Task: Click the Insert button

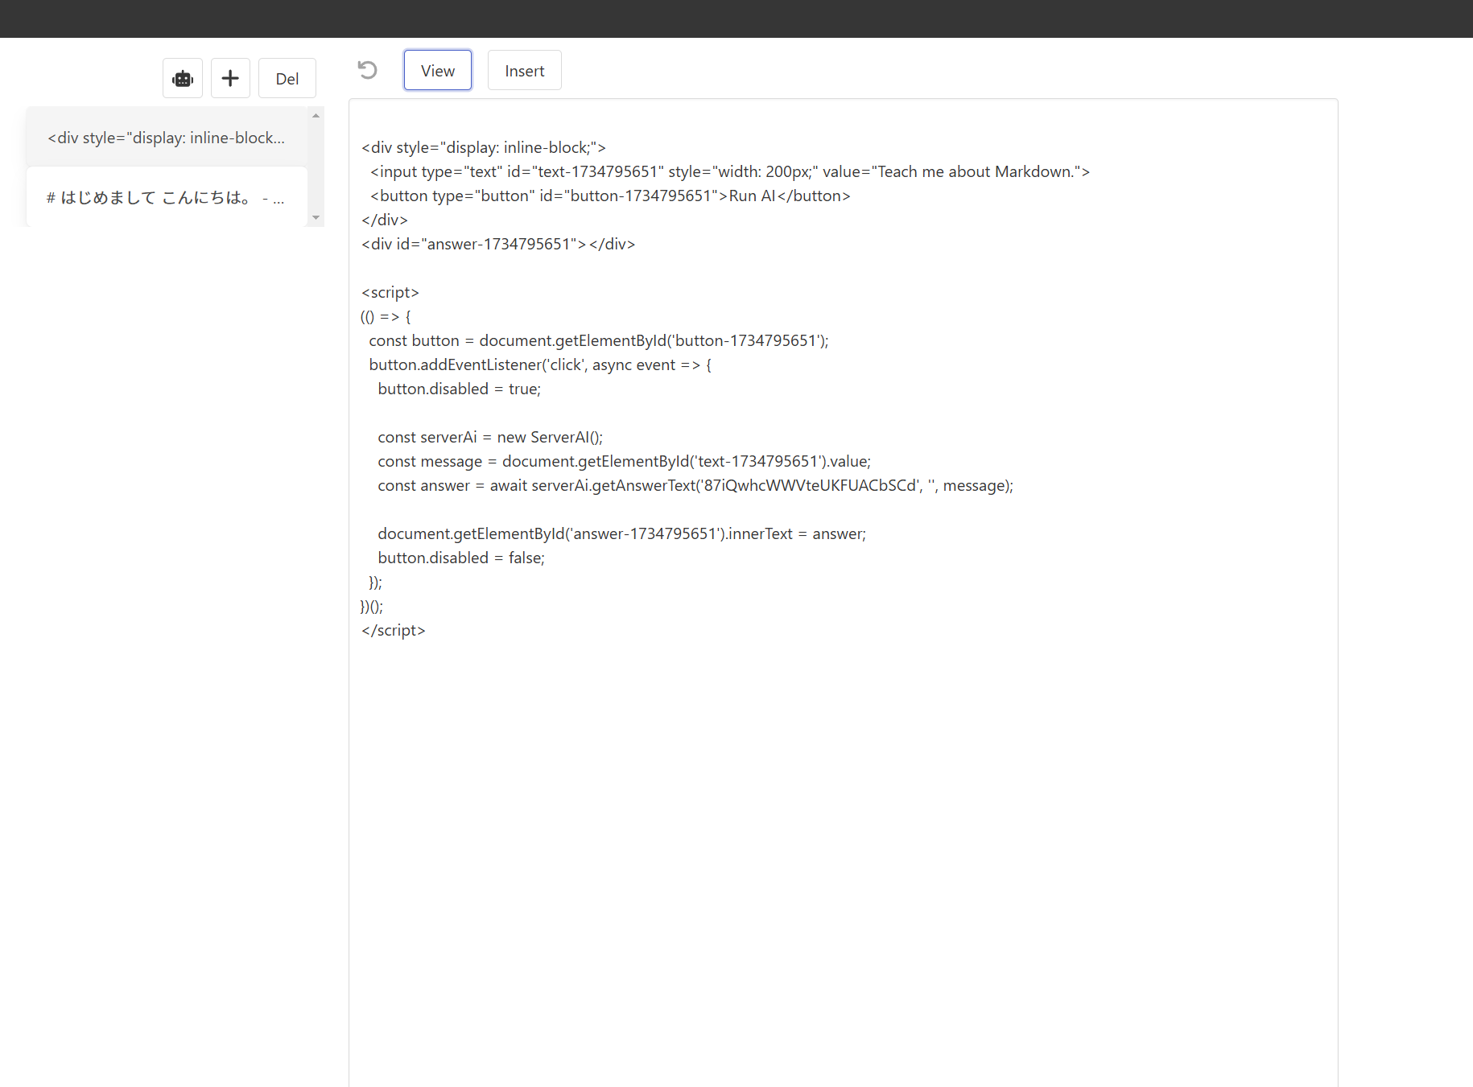Action: pyautogui.click(x=525, y=70)
